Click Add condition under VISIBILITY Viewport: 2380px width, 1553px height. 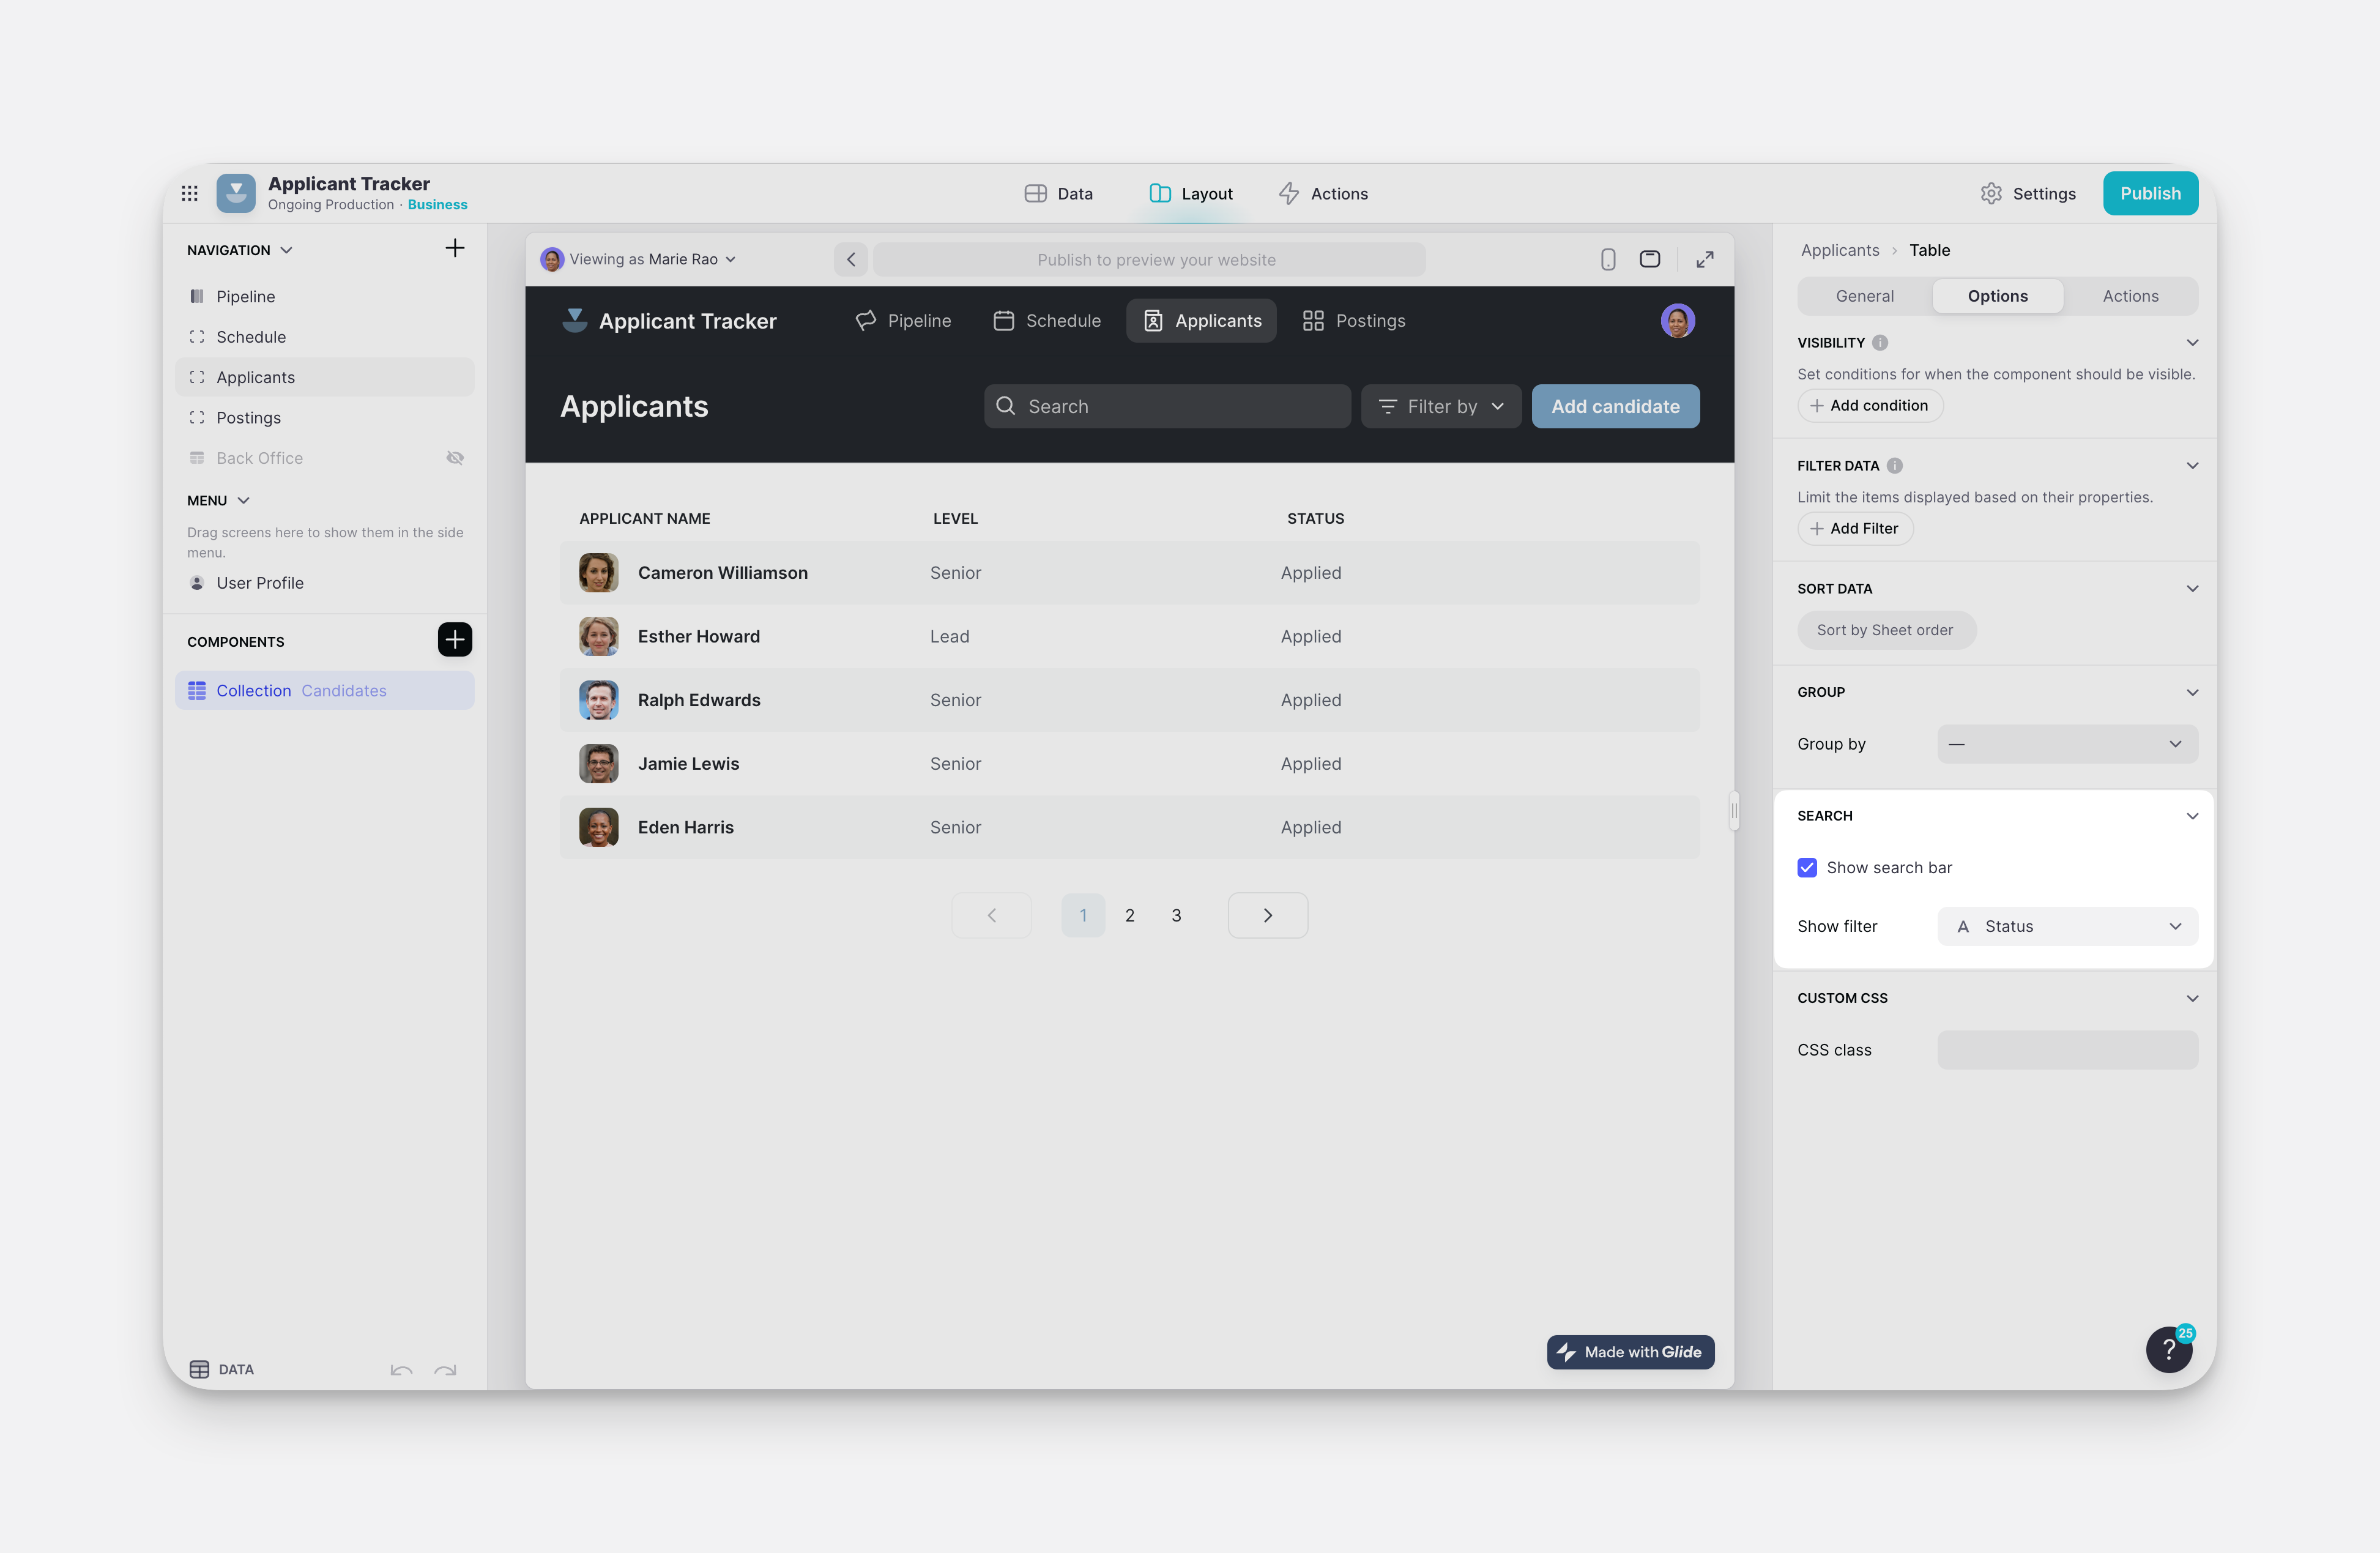point(1869,405)
